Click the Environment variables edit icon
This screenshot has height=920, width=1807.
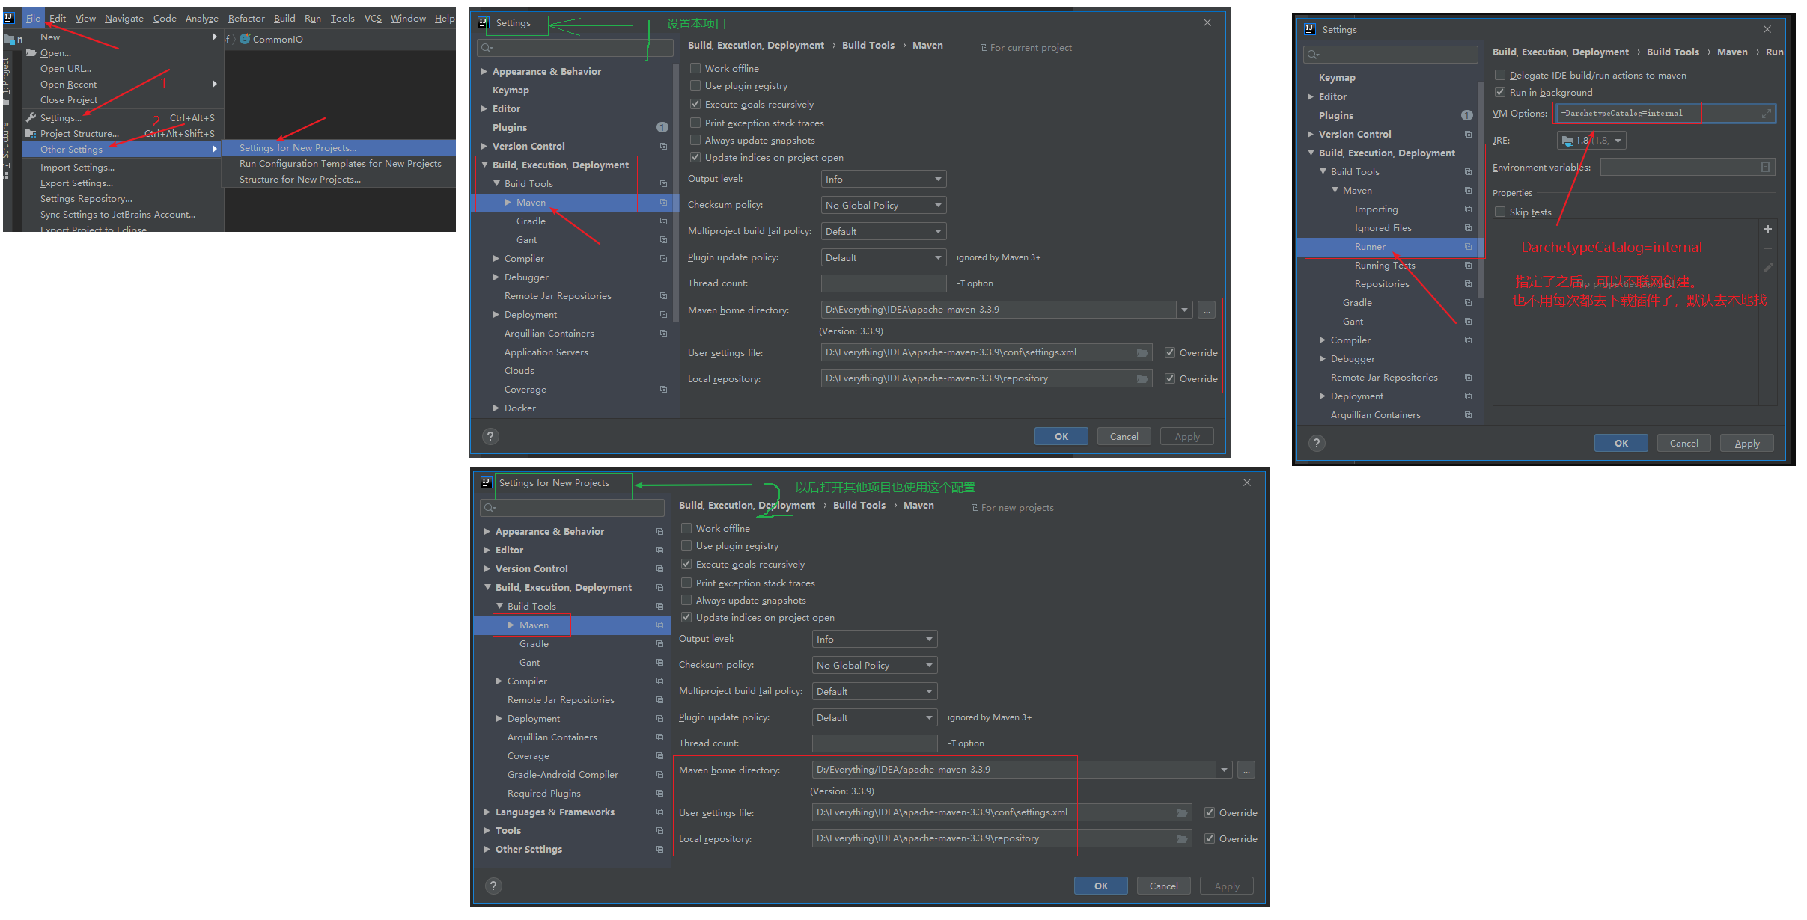click(x=1766, y=167)
